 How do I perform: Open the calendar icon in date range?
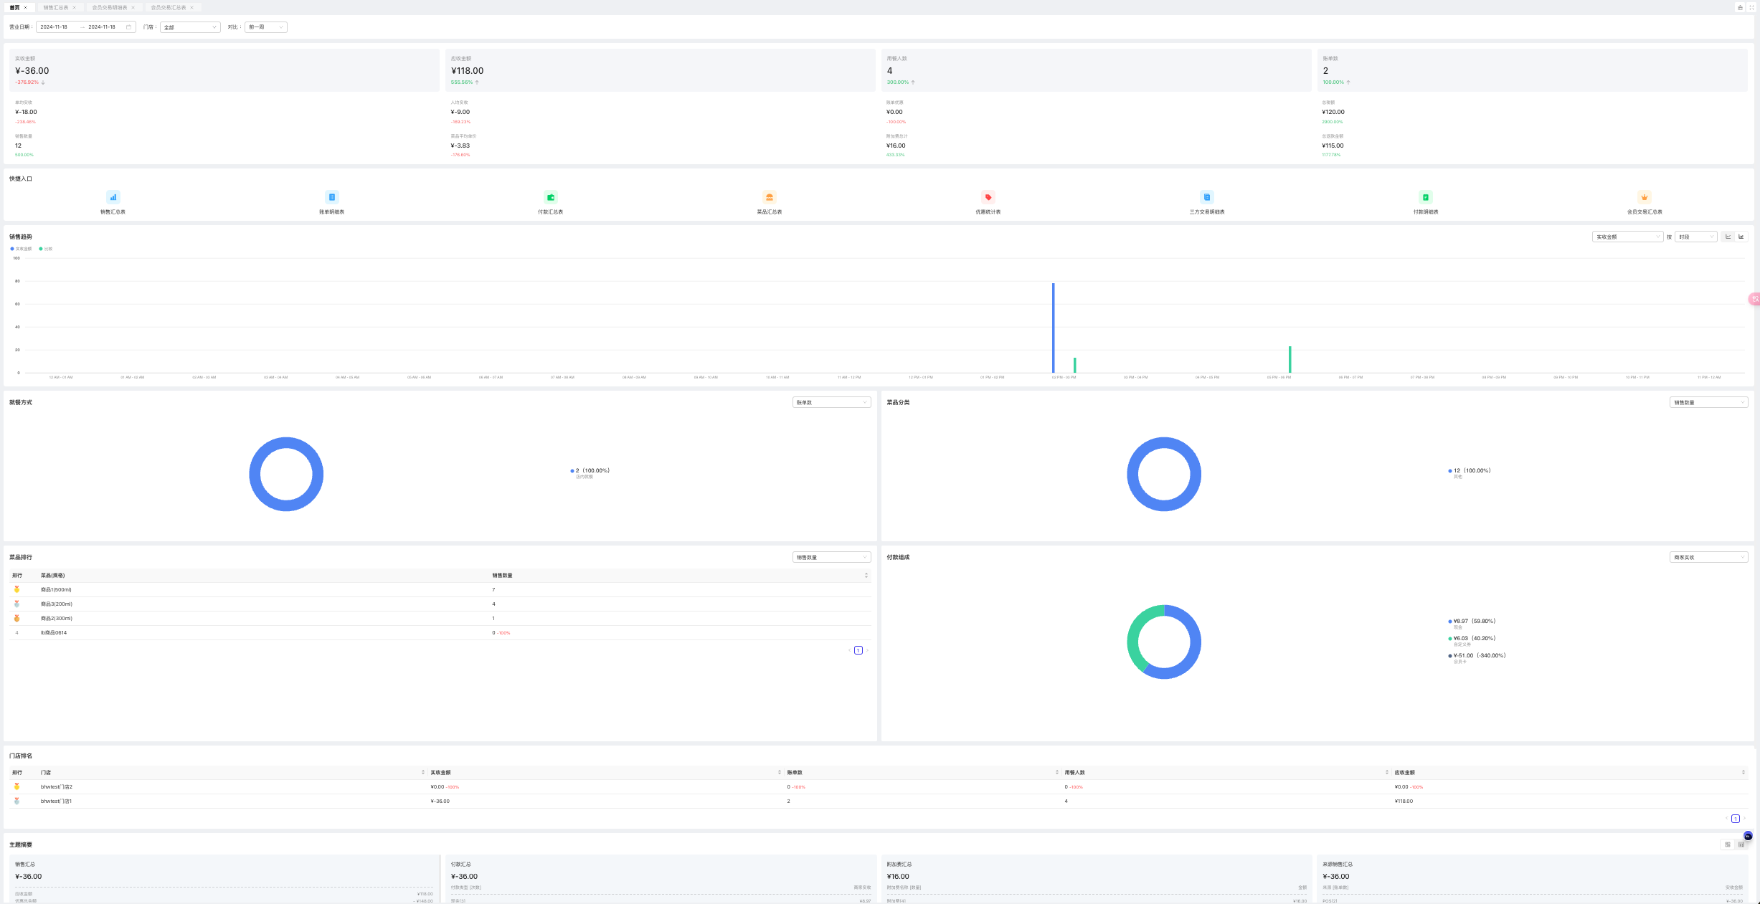[x=128, y=27]
